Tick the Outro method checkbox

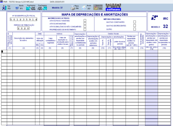(135, 29)
